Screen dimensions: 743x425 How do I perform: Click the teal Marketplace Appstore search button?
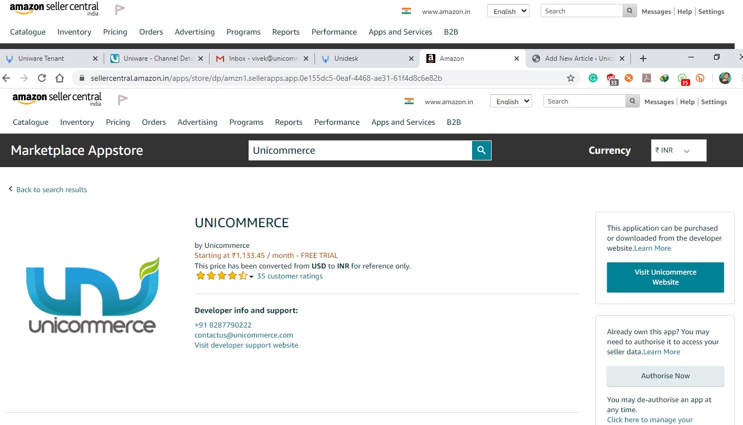[482, 150]
